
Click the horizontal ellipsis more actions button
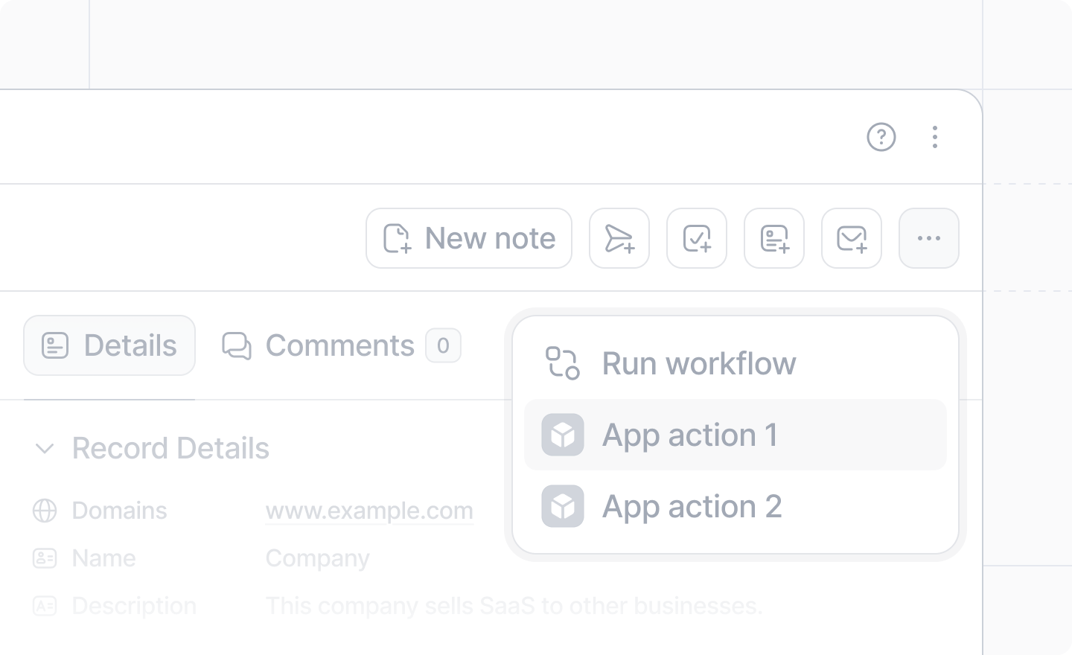929,238
